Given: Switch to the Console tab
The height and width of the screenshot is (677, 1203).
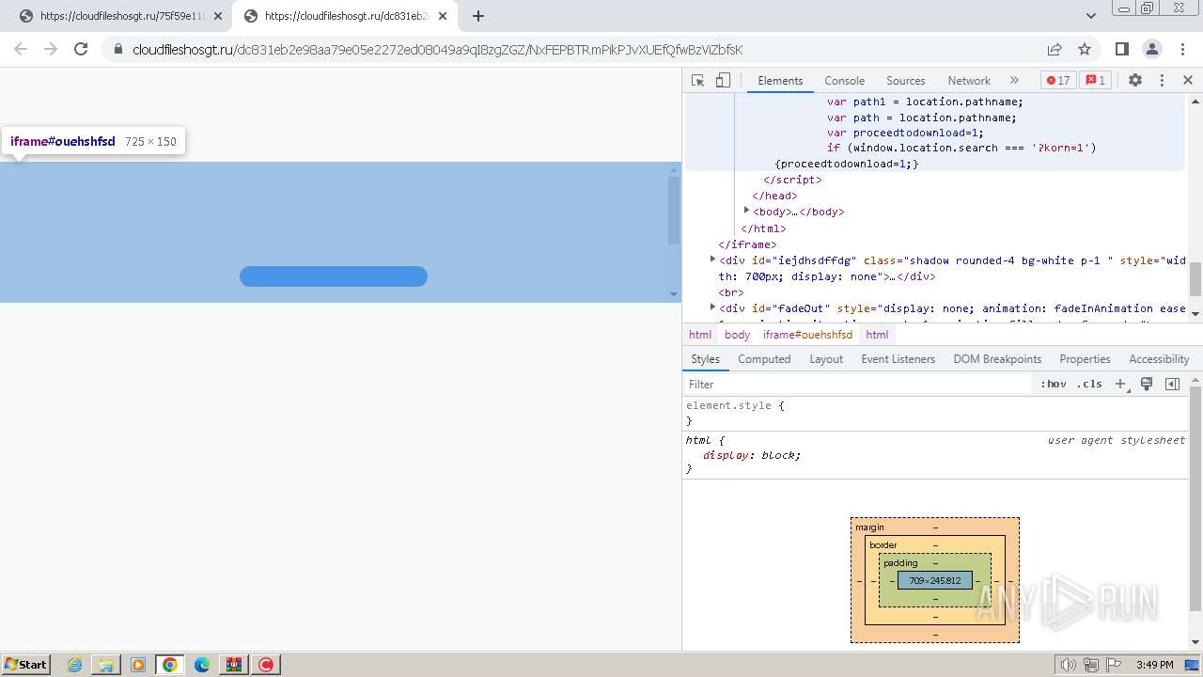Looking at the screenshot, I should (844, 81).
